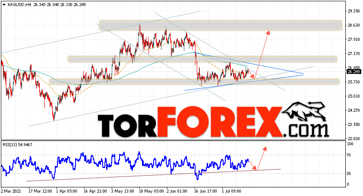The width and height of the screenshot is (363, 196).
Task: Click the XAGUSD,H4 chart title
Action: coord(19,5)
